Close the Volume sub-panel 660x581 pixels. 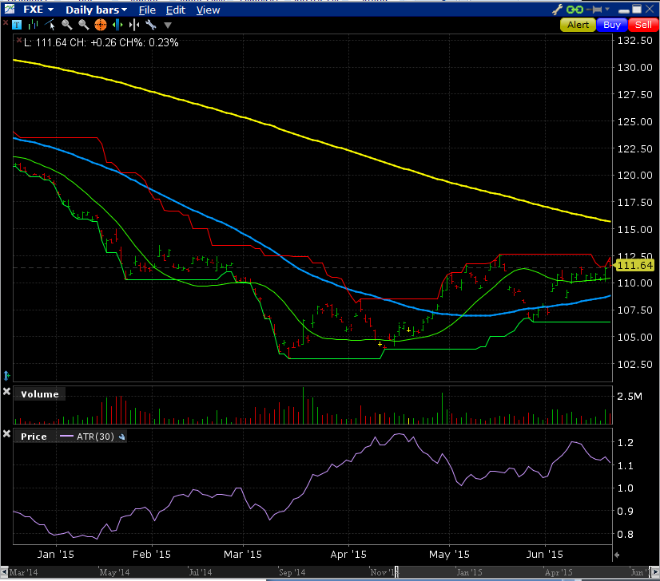7,392
